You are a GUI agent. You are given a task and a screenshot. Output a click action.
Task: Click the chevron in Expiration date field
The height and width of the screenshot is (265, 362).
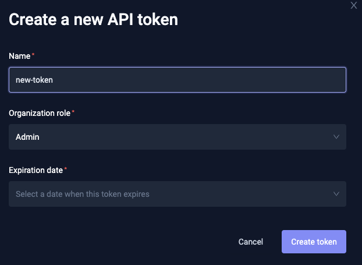336,194
